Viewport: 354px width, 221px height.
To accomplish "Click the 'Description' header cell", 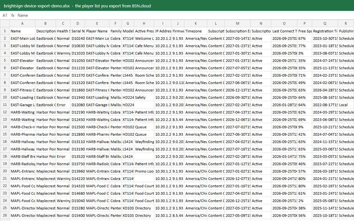I will [46, 31].
